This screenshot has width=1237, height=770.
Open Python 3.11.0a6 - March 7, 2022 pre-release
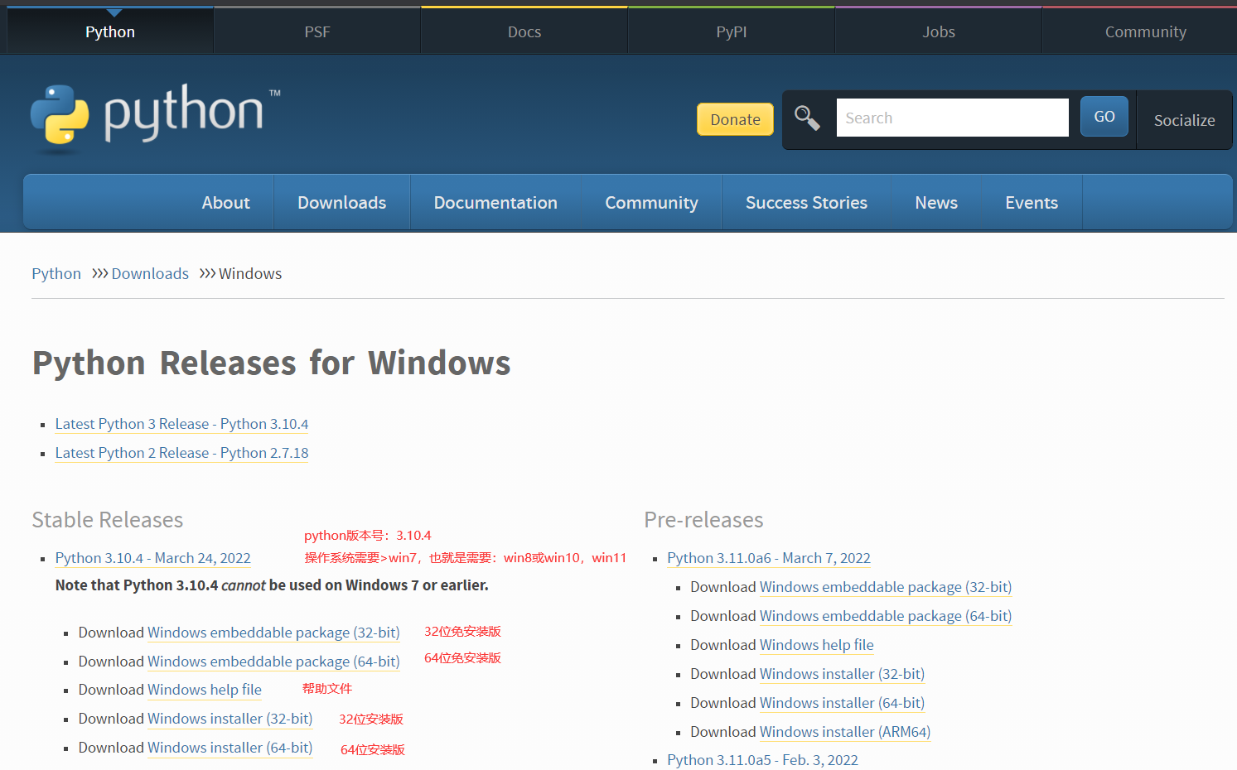(769, 558)
